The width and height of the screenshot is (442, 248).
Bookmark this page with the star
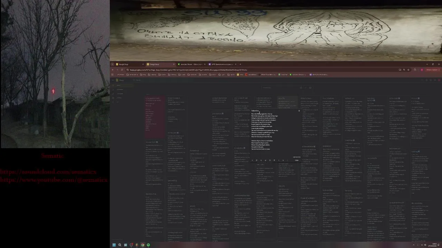[x=409, y=70]
